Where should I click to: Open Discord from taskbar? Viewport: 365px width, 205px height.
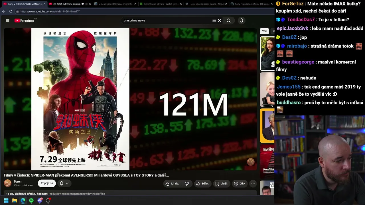pos(40,200)
